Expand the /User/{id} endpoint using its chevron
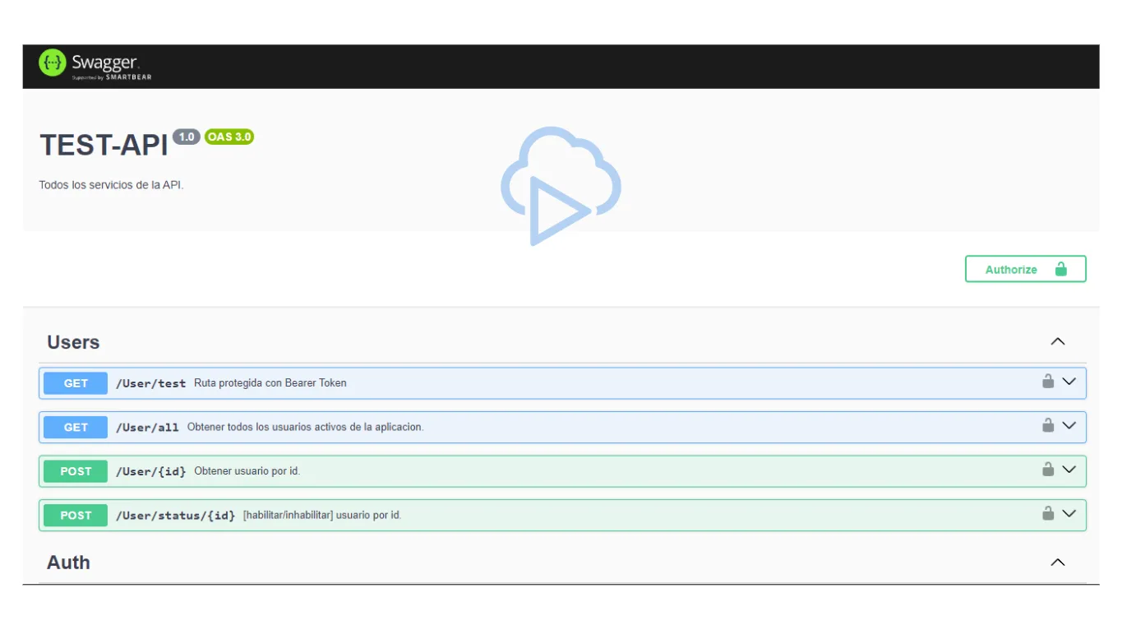Screen dimensions: 1122x630 (1069, 470)
